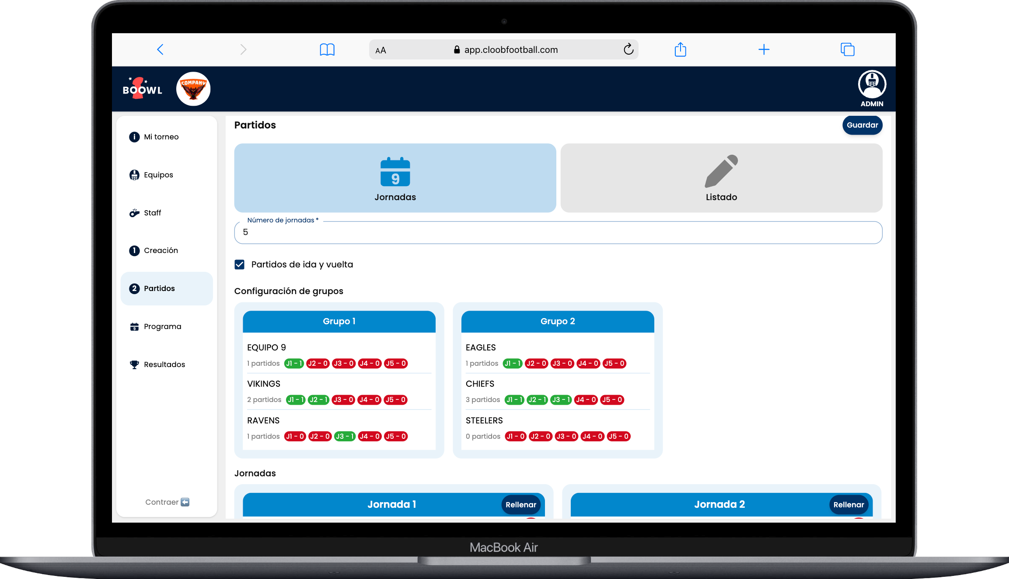
Task: Switch to the Listado tab
Action: tap(721, 178)
